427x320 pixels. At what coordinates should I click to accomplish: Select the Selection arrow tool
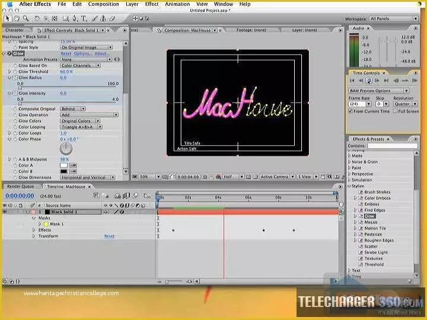pos(7,18)
